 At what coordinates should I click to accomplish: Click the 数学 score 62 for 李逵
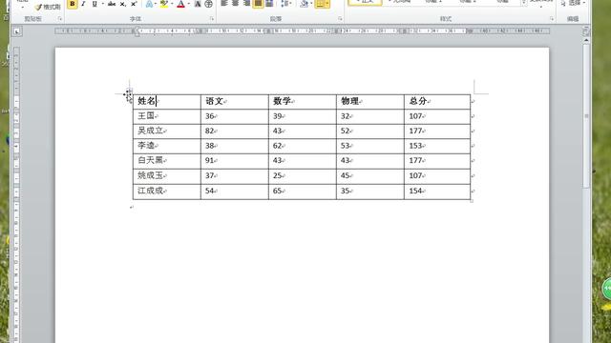click(303, 146)
